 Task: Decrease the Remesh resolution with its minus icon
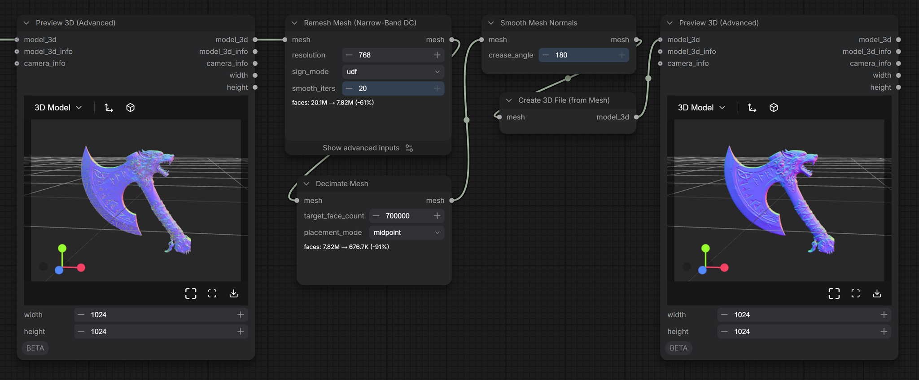tap(349, 55)
